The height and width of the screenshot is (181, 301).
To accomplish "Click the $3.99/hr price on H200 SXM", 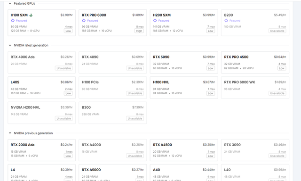I will click(209, 15).
